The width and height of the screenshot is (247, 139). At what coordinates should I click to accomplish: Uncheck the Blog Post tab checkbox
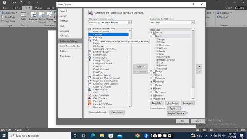pos(154,99)
